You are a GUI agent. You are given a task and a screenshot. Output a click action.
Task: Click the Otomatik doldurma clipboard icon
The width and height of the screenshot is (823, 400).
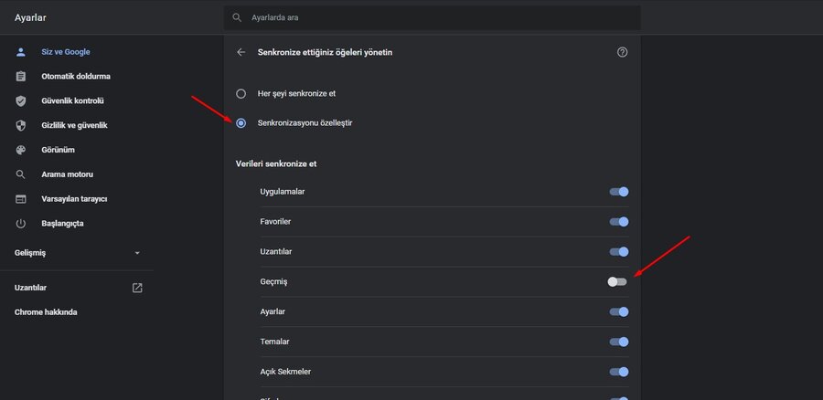[x=20, y=77]
